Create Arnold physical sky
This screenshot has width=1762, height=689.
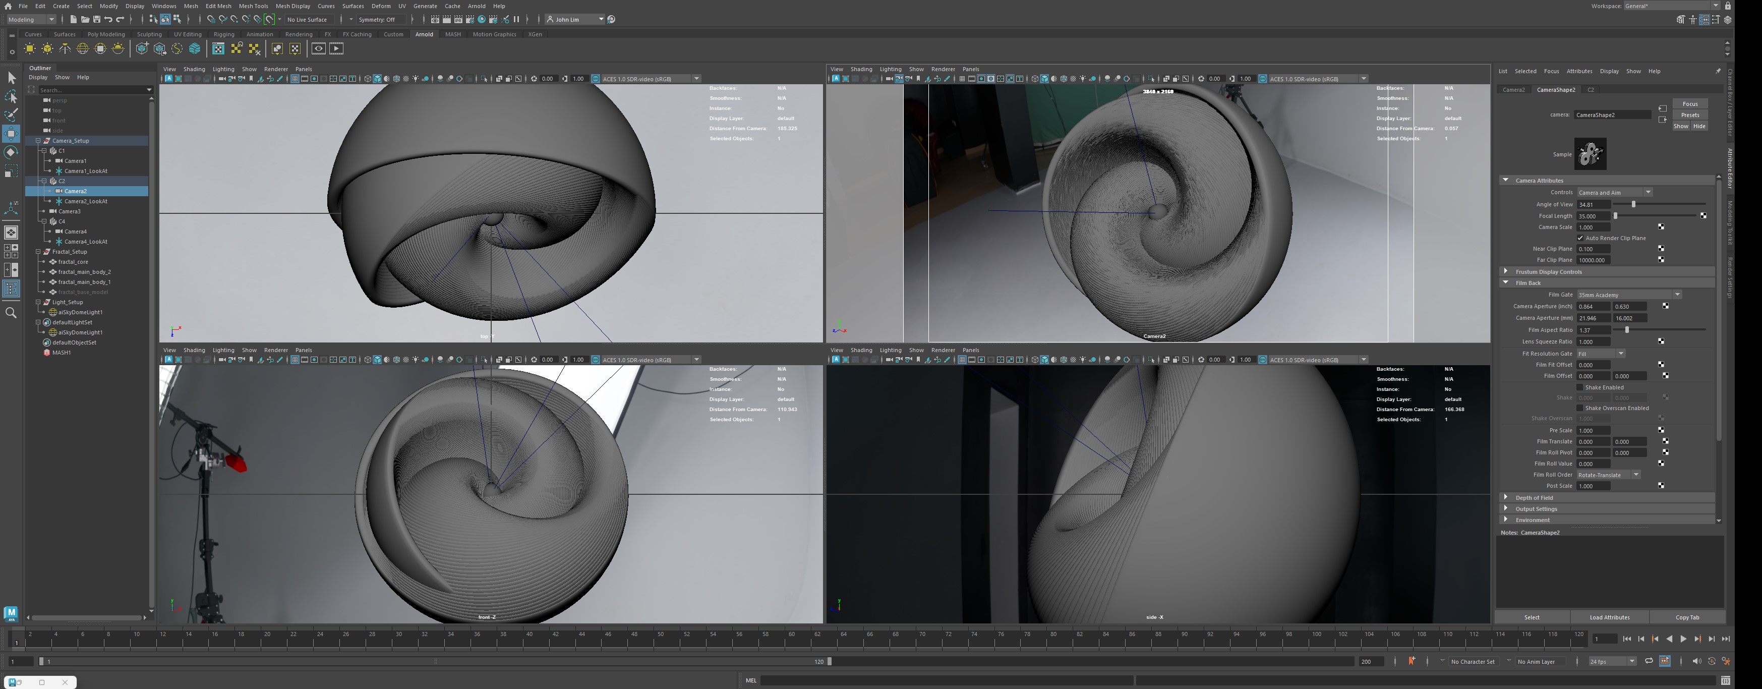tap(119, 48)
